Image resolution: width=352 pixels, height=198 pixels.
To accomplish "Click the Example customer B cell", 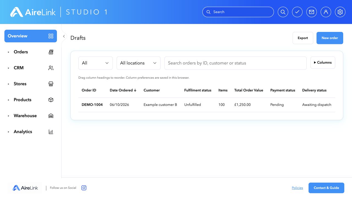I will coord(160,105).
